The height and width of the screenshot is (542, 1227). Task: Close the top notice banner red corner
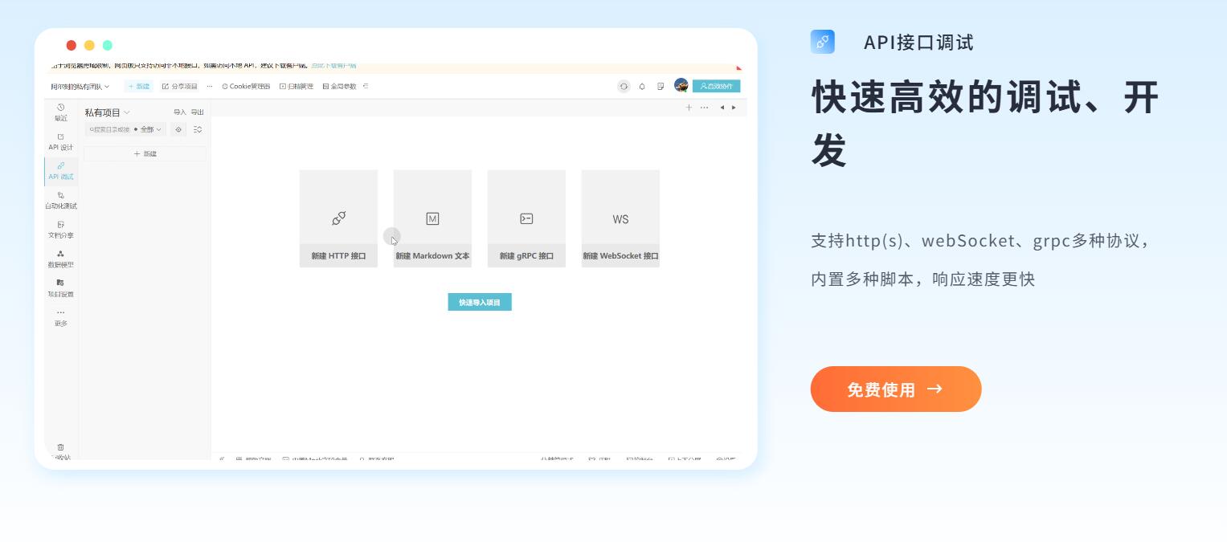click(738, 67)
